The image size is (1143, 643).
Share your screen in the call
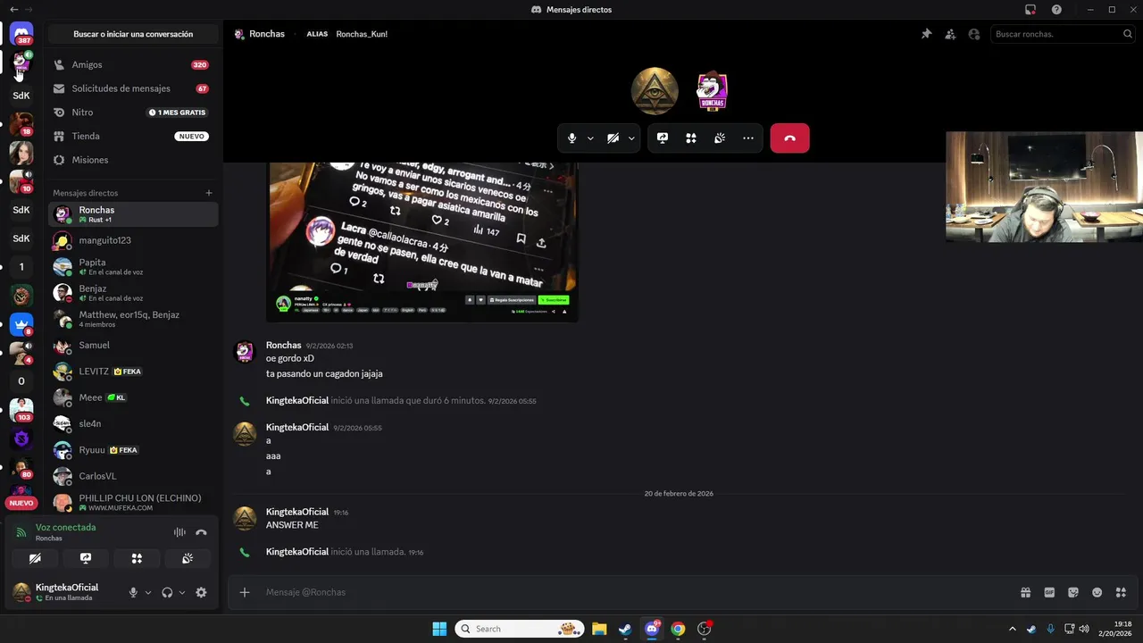(663, 138)
